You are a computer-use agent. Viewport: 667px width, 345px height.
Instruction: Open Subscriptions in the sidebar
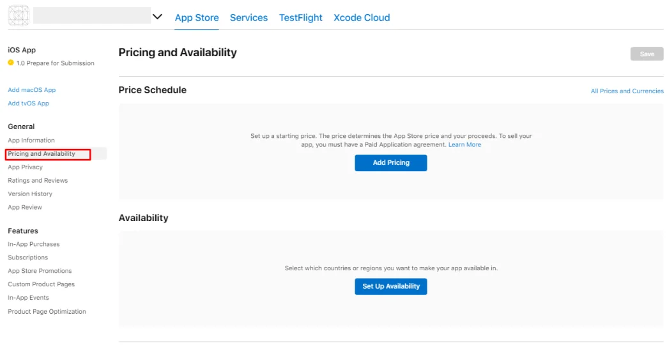point(28,257)
